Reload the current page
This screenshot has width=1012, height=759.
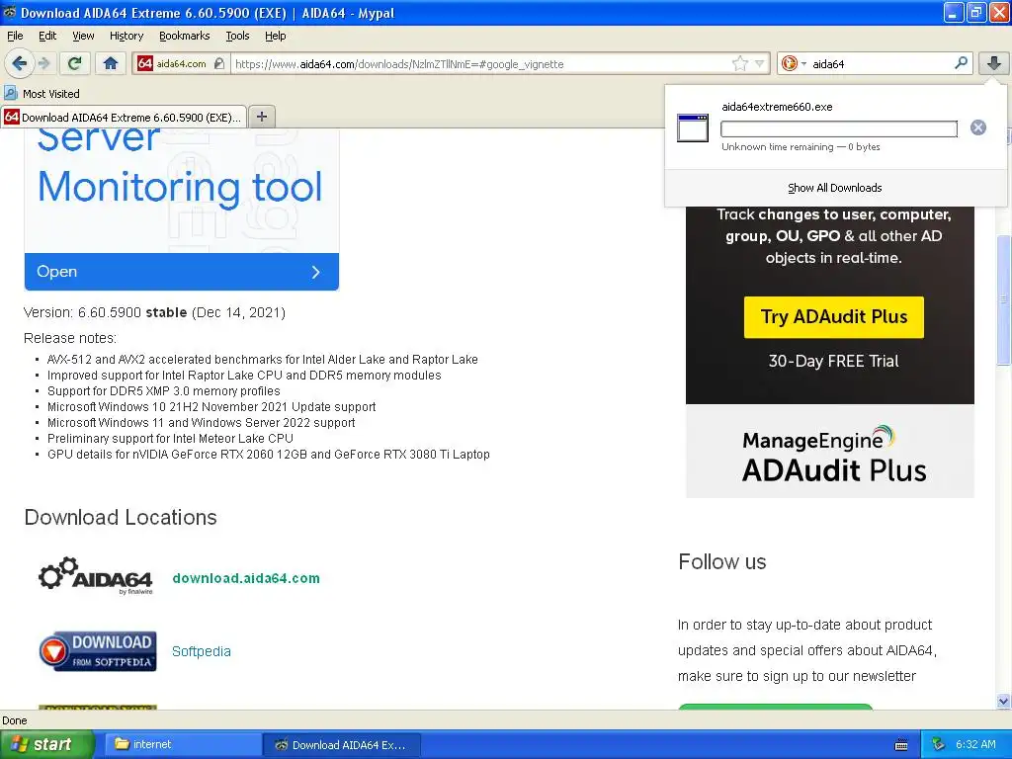74,63
